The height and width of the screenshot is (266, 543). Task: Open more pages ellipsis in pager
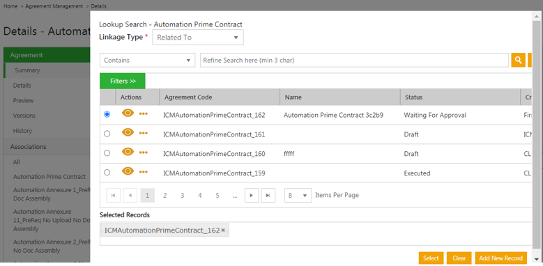[x=235, y=196]
